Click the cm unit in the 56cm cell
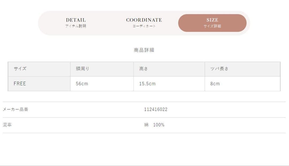Image resolution: width=289 pixels, height=166 pixels. (x=85, y=84)
